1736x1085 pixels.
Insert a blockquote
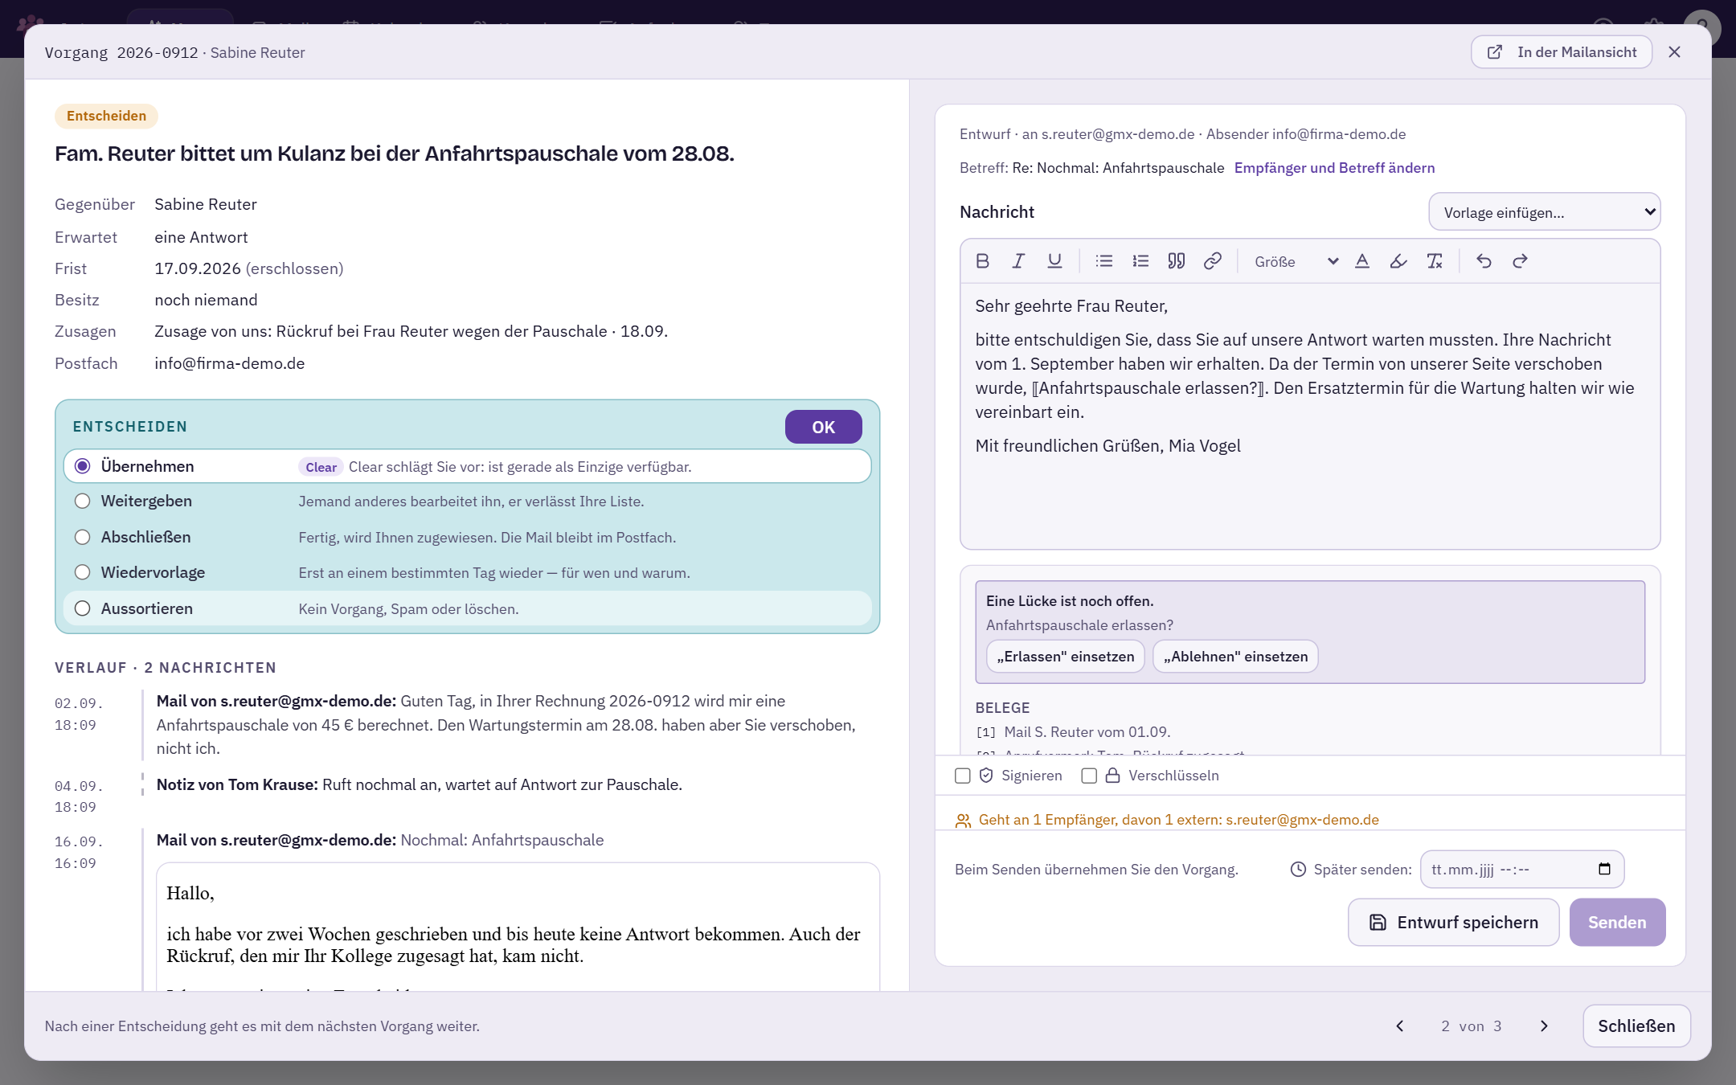(x=1177, y=261)
